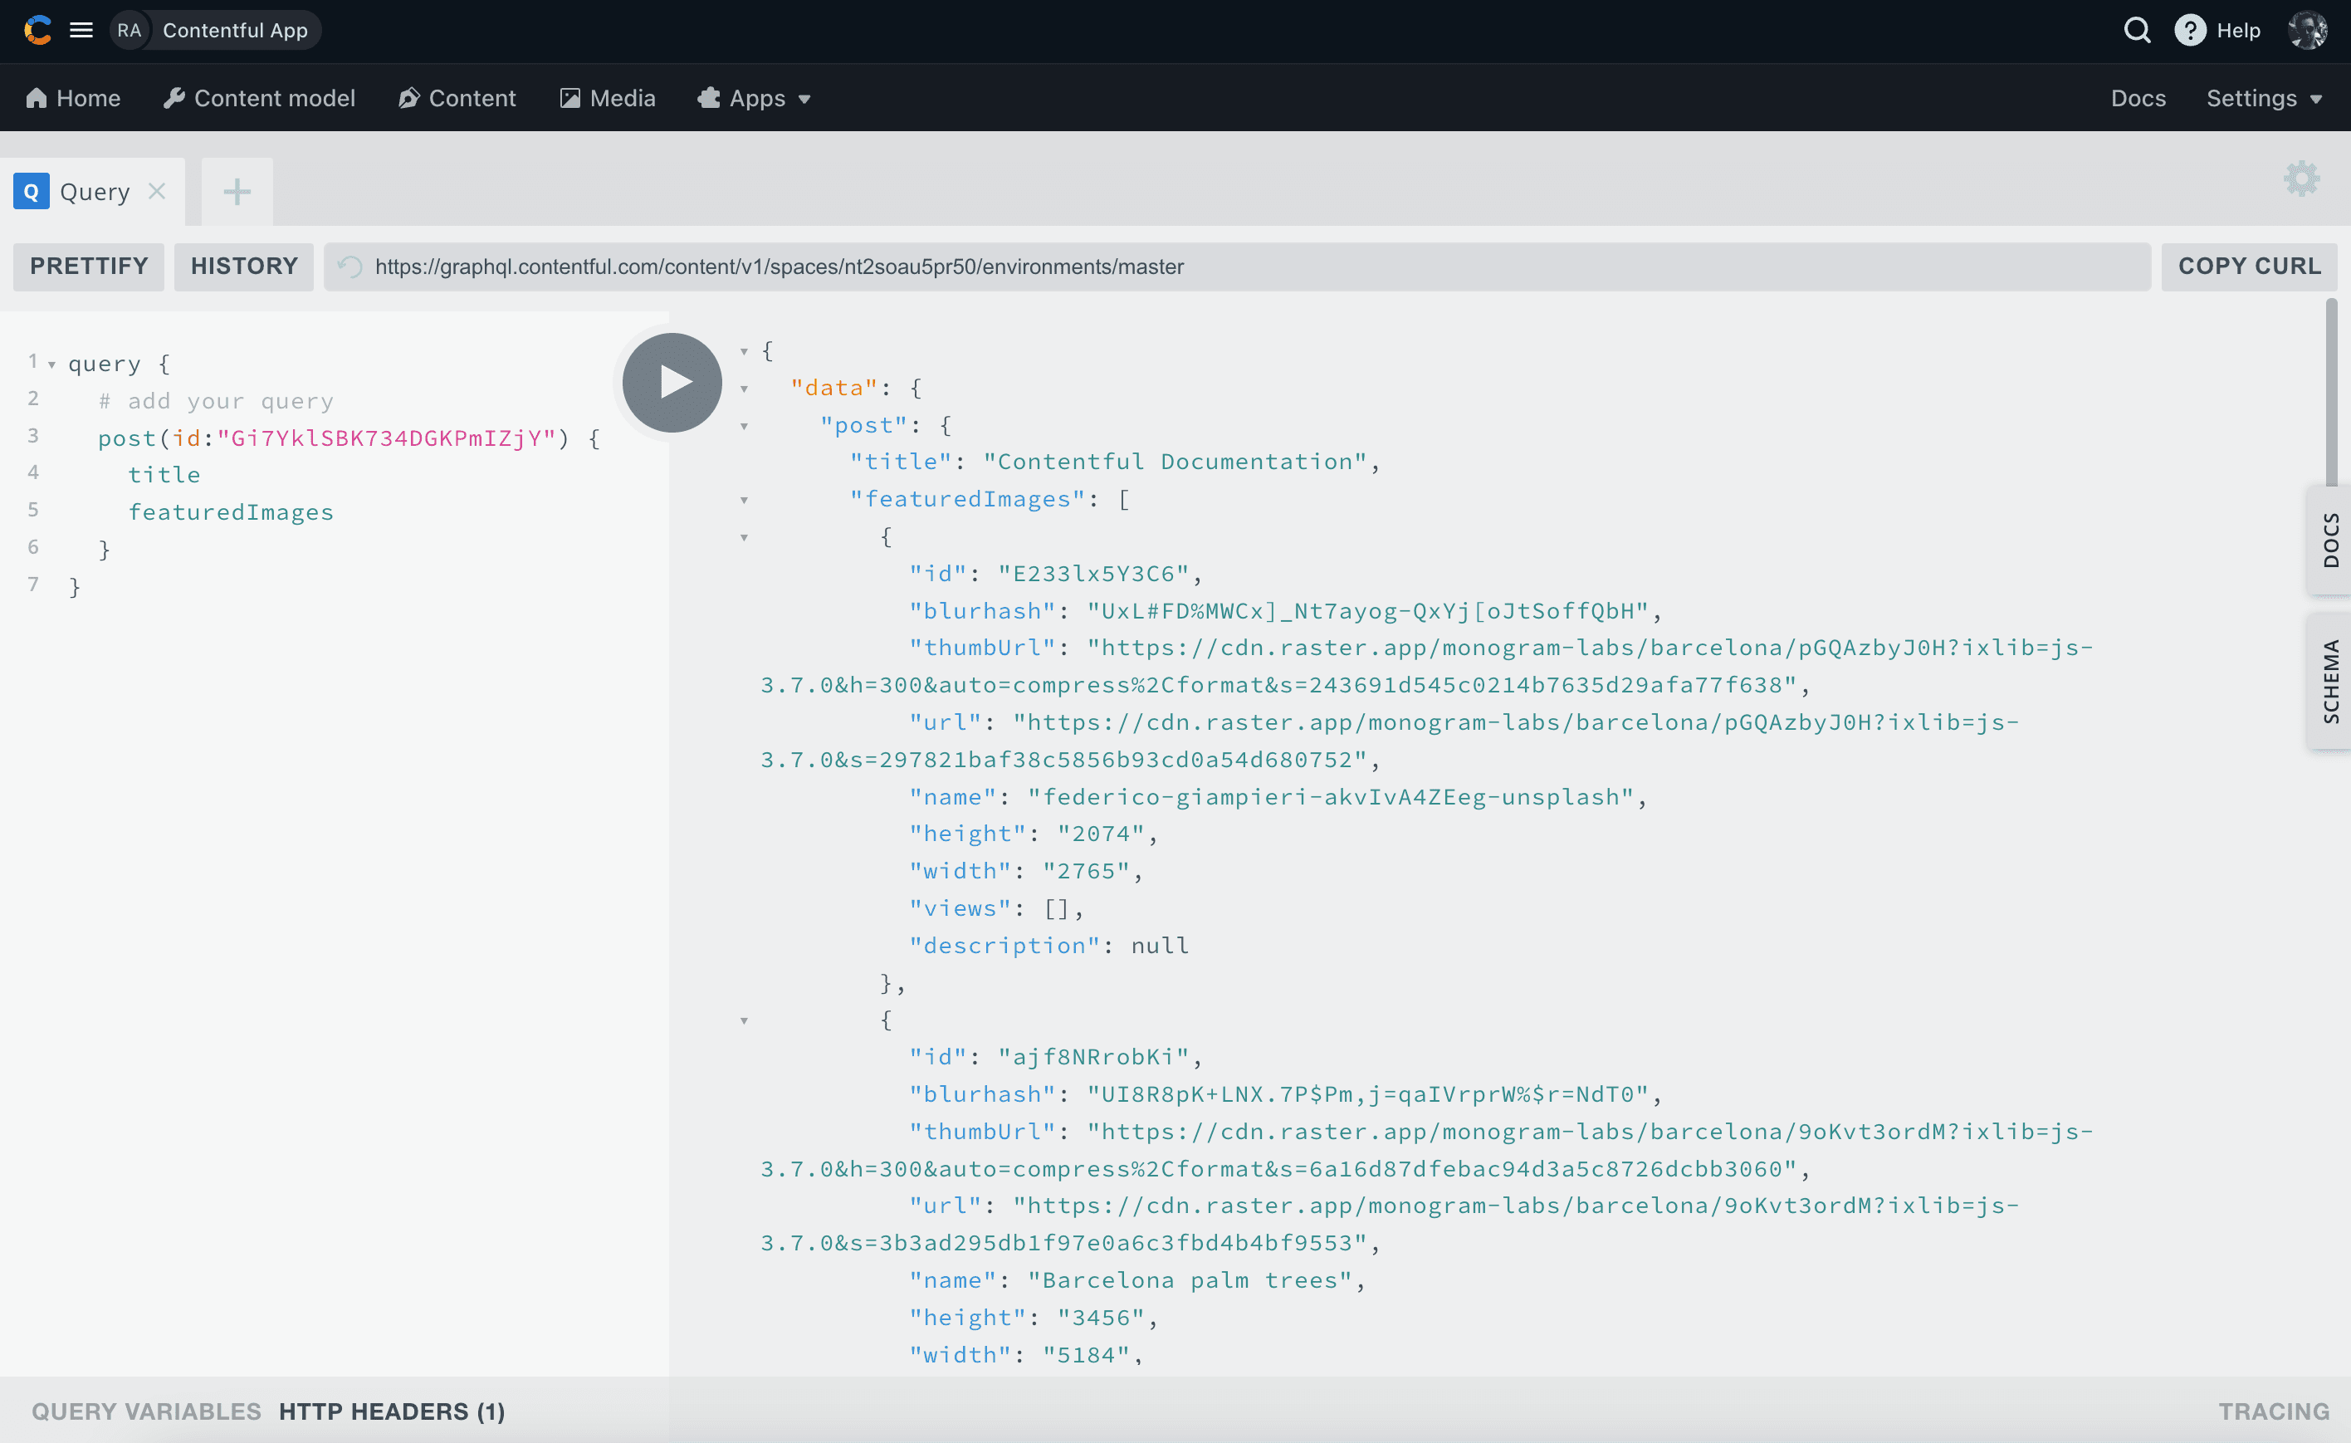Viewport: 2351px width, 1443px height.
Task: Click the HISTORY button
Action: pyautogui.click(x=244, y=267)
